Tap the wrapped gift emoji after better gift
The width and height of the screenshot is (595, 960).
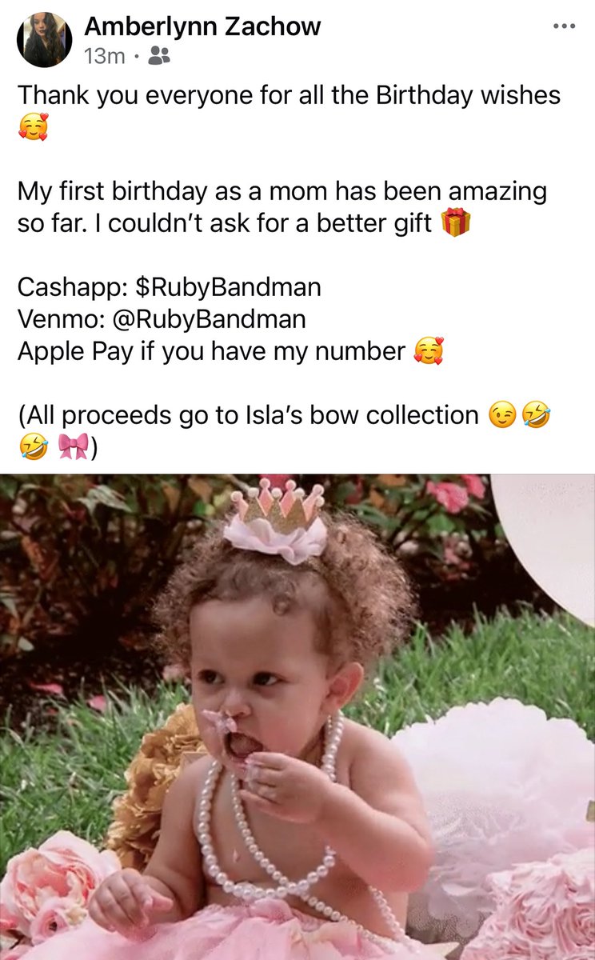[x=456, y=222]
